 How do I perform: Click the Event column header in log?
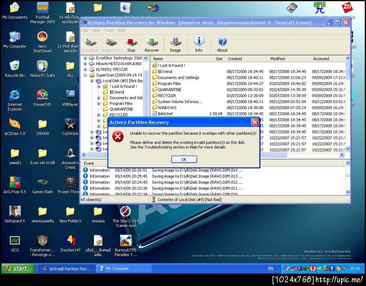point(89,163)
